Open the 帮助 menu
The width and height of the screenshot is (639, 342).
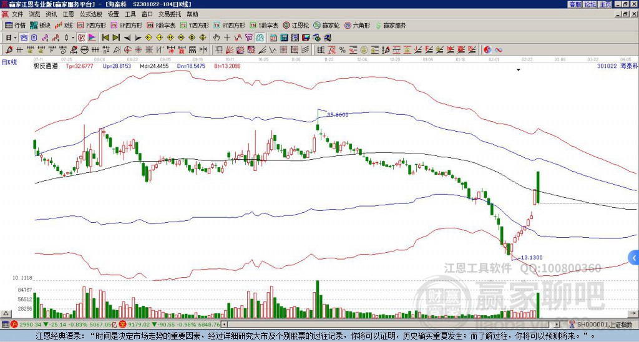(x=192, y=14)
